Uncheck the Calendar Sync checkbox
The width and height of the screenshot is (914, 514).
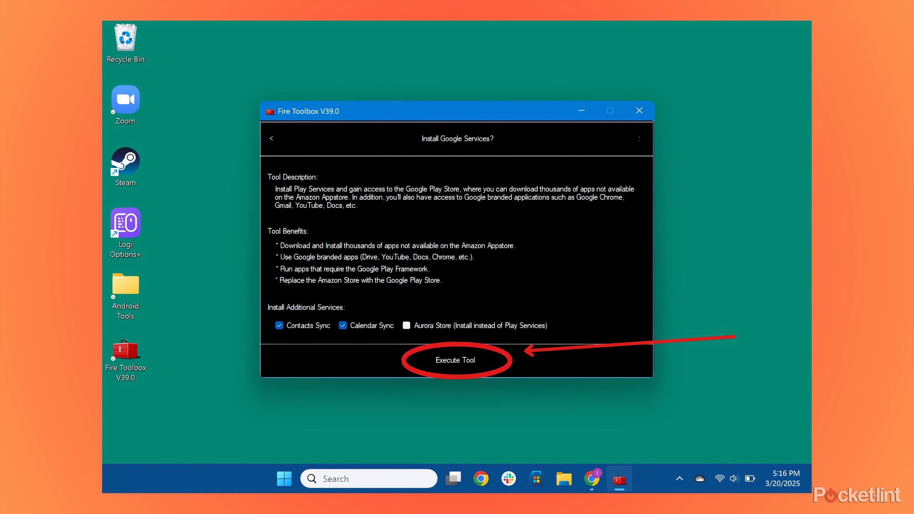[343, 325]
